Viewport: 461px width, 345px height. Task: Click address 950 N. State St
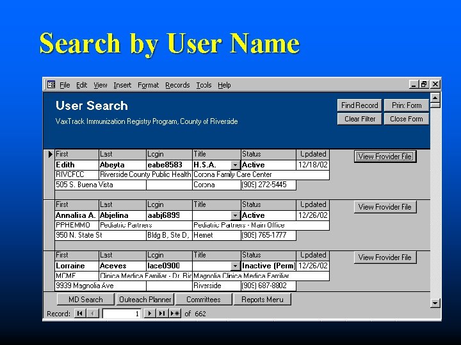tap(101, 236)
